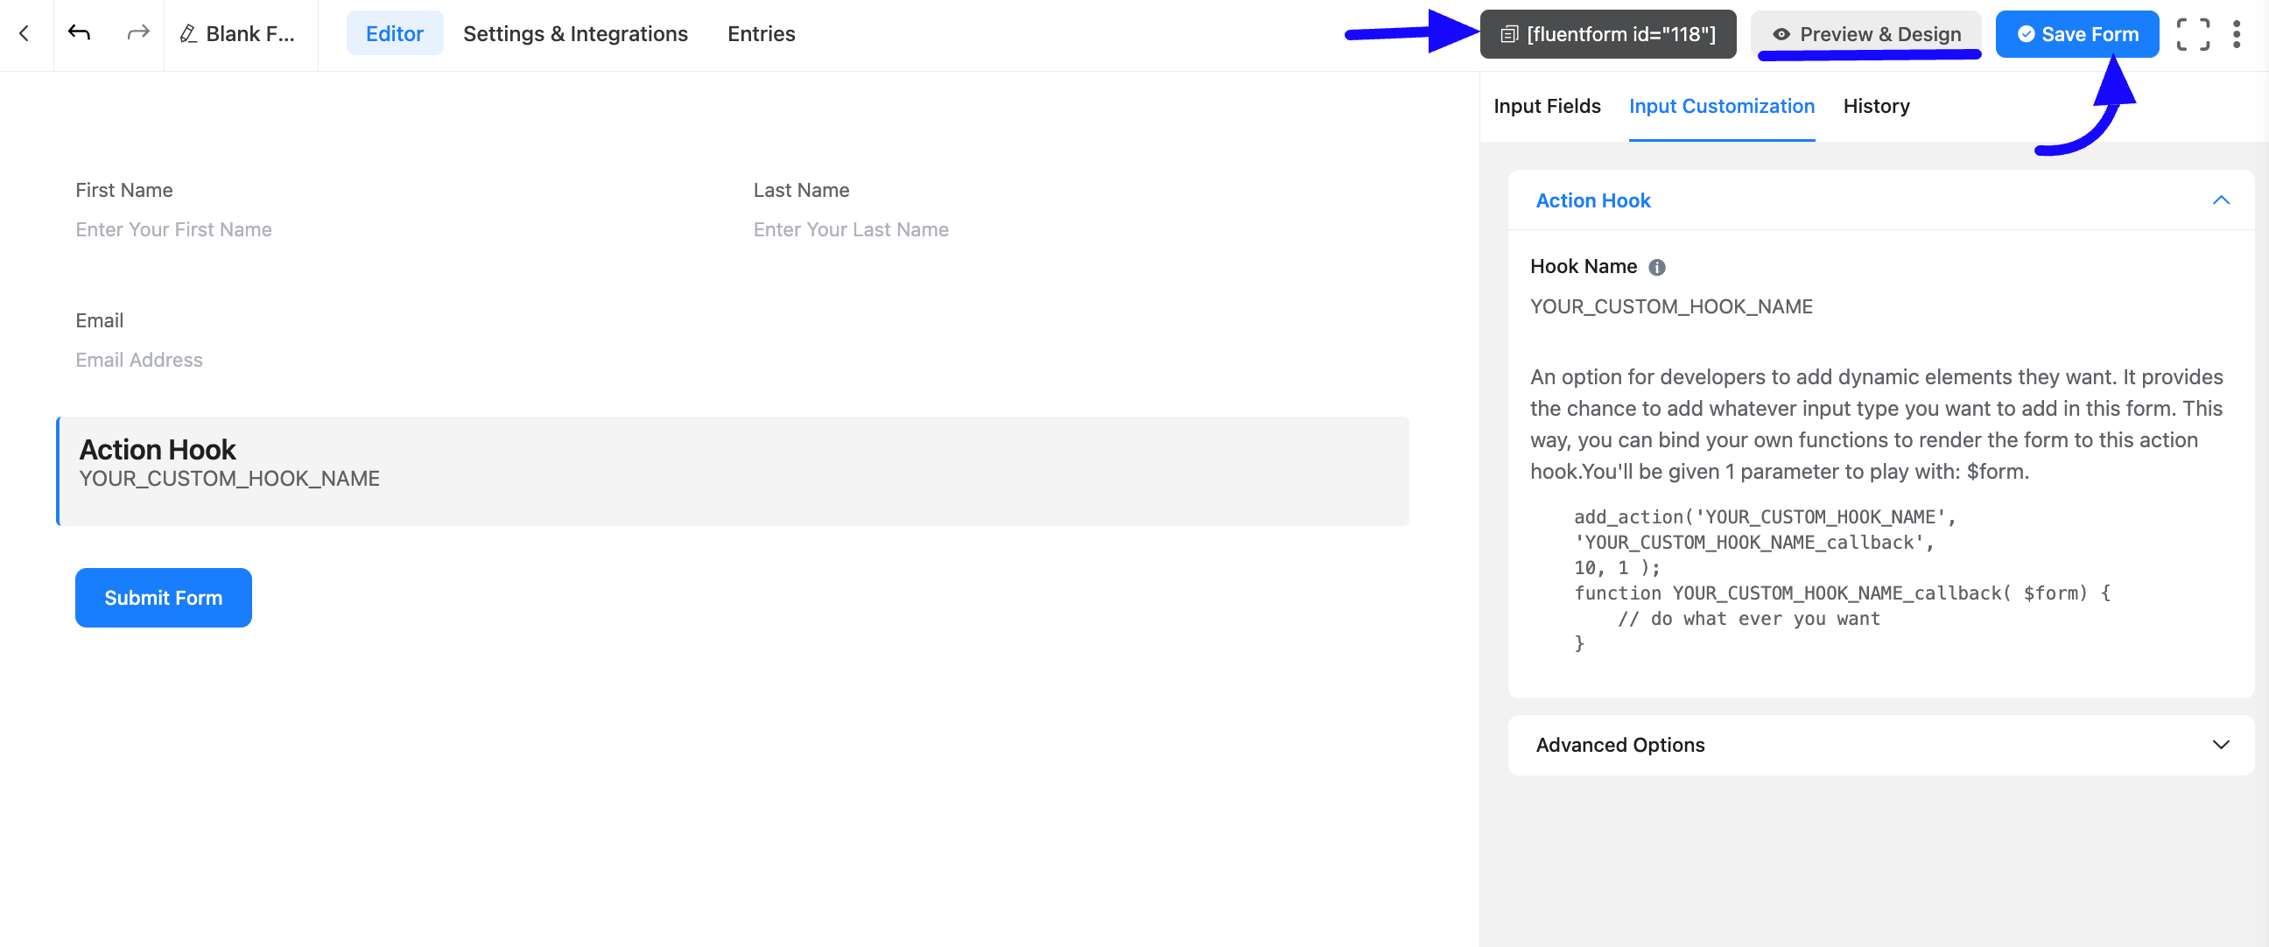
Task: Select the Last Name field label
Action: coord(802,190)
